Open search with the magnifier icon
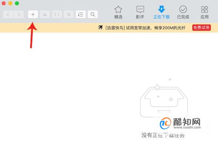Viewport: 218px width, 143px height. point(93,15)
